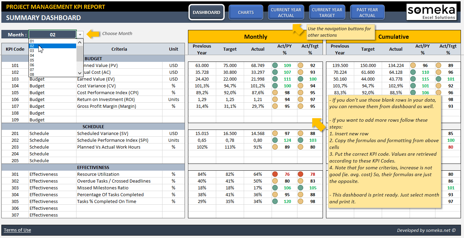
Task: Click the down arrow on the month list scrollbar
Action: [x=79, y=73]
